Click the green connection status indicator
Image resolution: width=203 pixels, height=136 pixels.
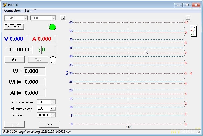[52, 27]
